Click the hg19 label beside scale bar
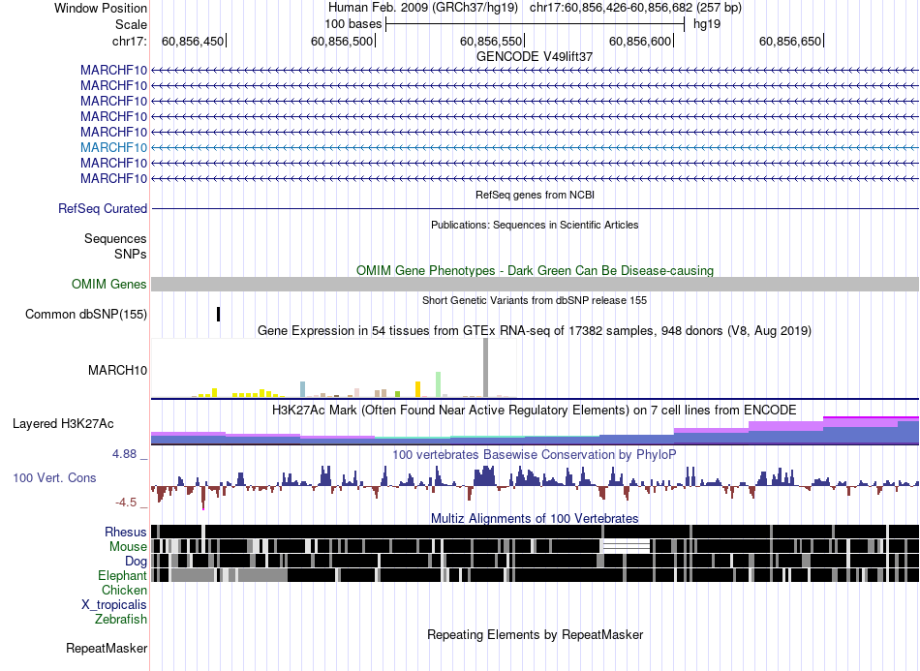Viewport: 920px width, 671px height. 707,24
